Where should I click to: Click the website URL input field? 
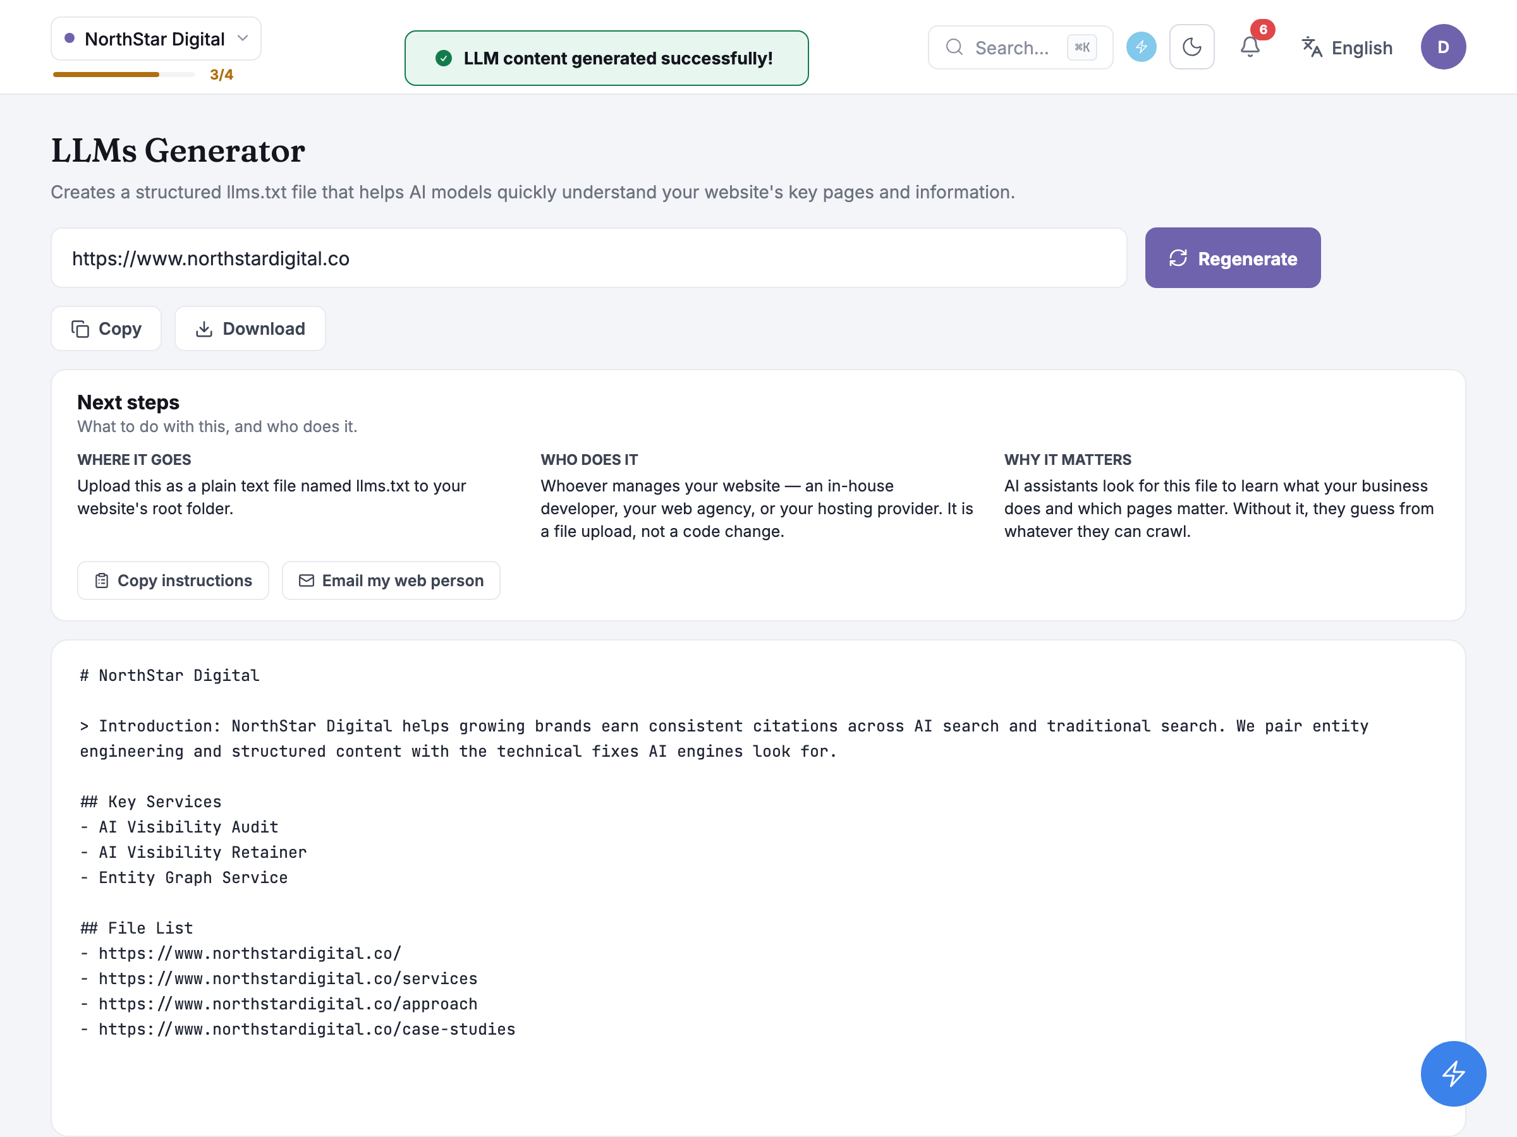point(589,258)
